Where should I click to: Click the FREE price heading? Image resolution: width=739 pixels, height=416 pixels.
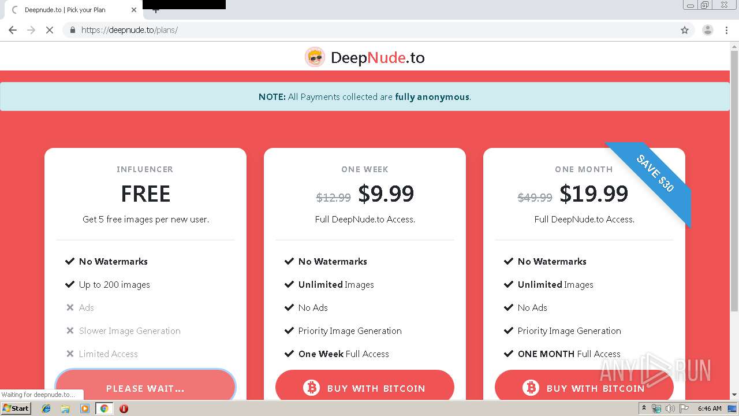point(145,194)
